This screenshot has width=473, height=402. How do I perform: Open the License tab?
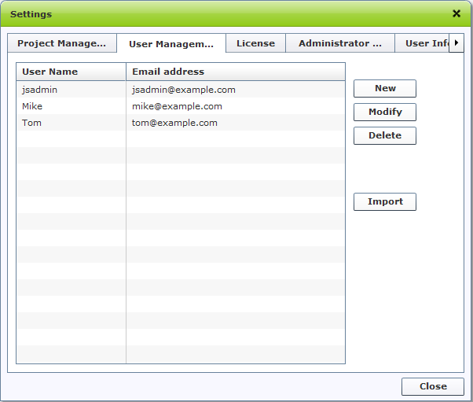tap(255, 43)
